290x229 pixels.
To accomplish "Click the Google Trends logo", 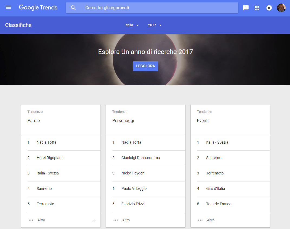I will 38,8.
